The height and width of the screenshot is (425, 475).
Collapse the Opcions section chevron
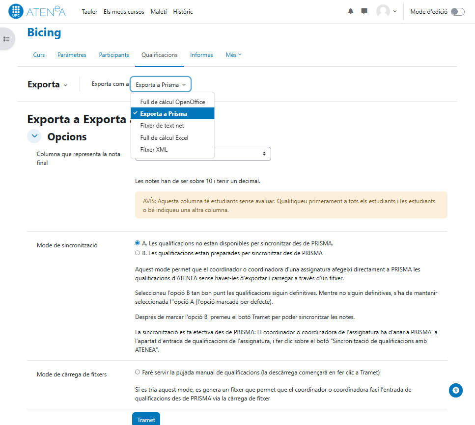pyautogui.click(x=34, y=136)
